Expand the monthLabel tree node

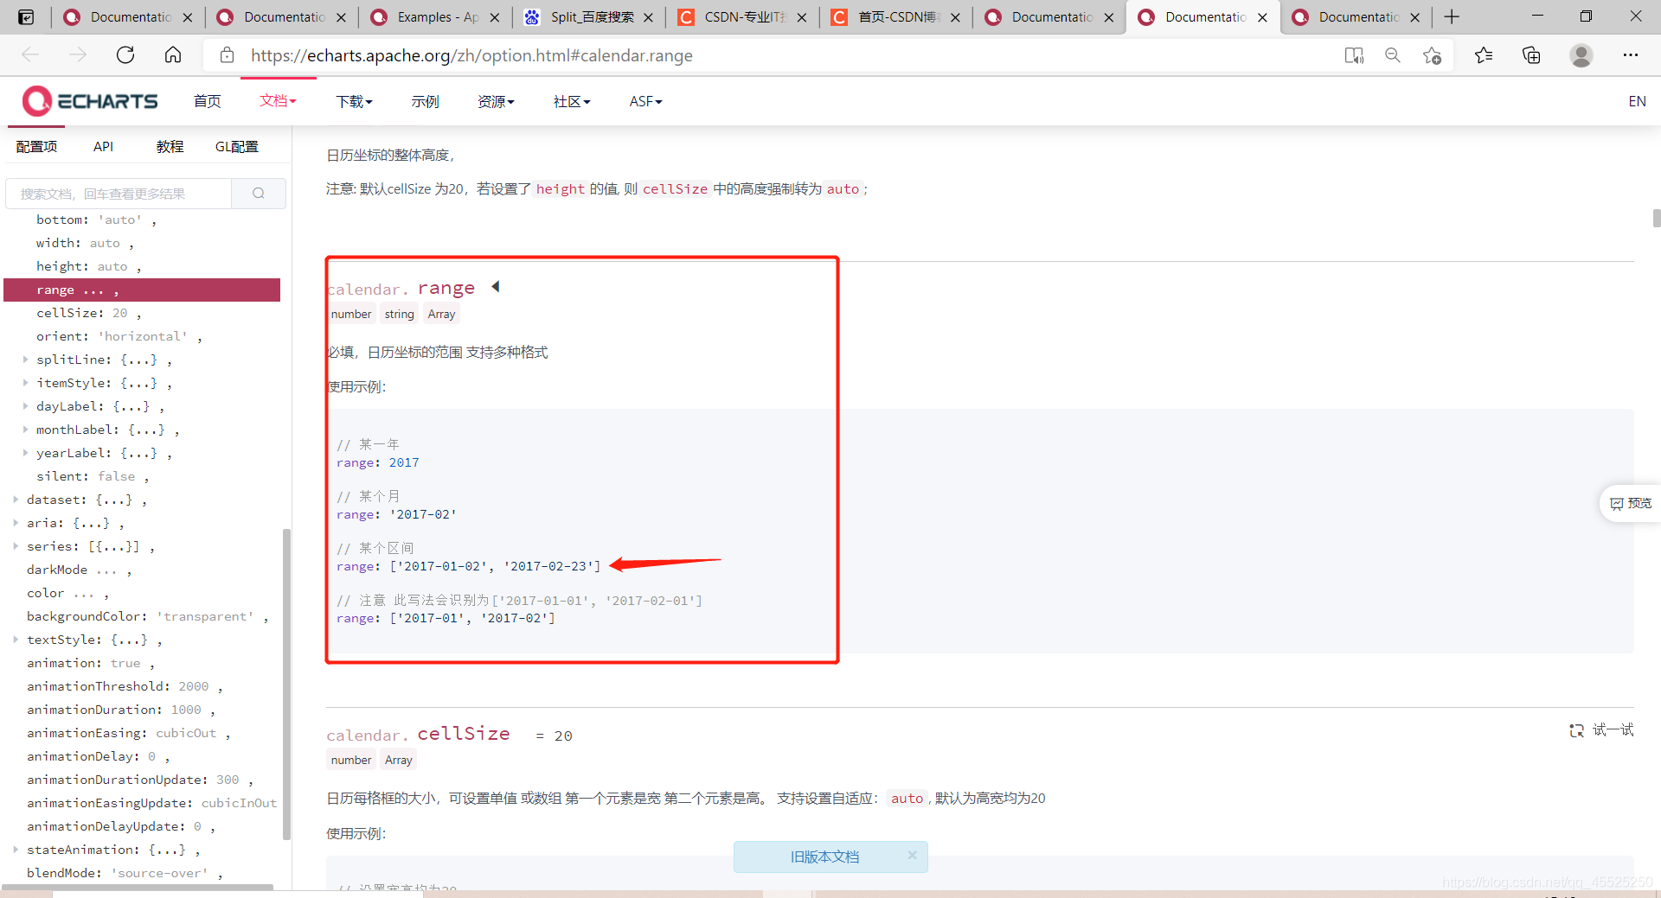(x=25, y=430)
